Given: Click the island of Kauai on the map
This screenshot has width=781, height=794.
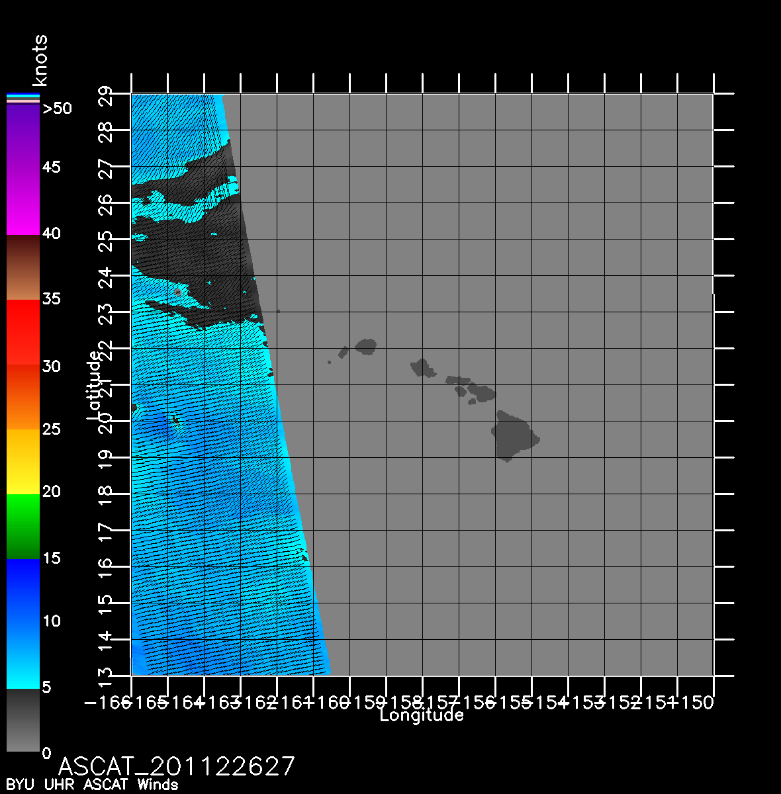Looking at the screenshot, I should coord(366,346).
